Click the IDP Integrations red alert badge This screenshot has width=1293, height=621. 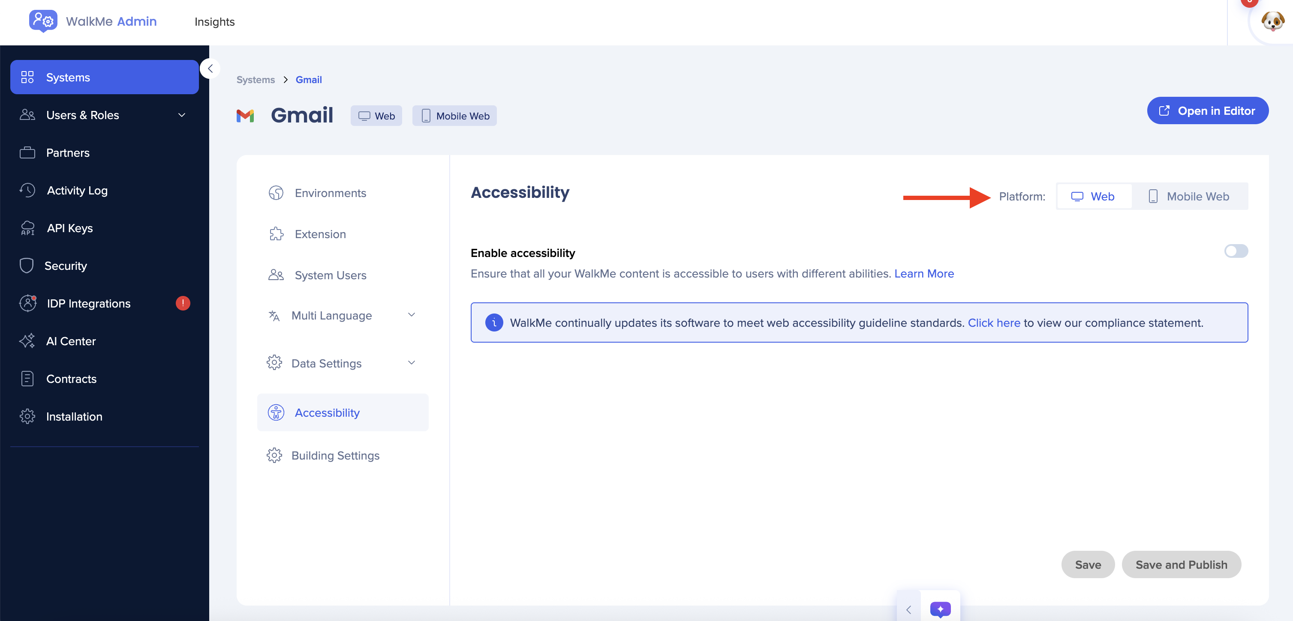coord(183,303)
